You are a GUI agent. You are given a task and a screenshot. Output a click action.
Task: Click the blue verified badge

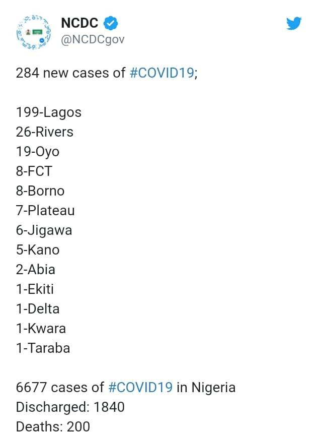tap(111, 23)
